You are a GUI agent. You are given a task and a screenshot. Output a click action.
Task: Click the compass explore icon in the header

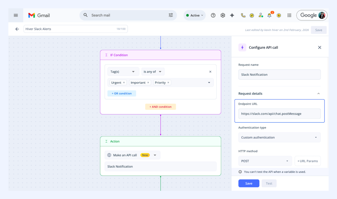pyautogui.click(x=251, y=15)
